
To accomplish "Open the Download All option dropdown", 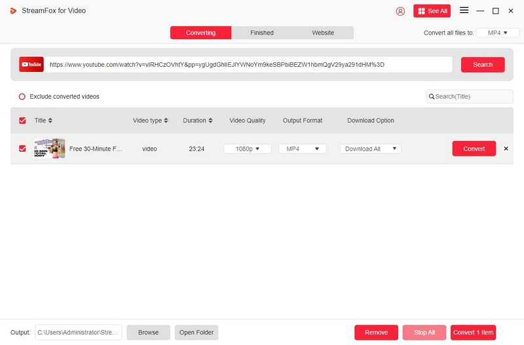I will pyautogui.click(x=370, y=149).
